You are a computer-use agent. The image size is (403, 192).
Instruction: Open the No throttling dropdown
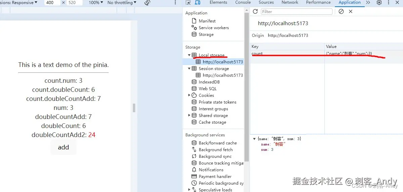coord(122,3)
